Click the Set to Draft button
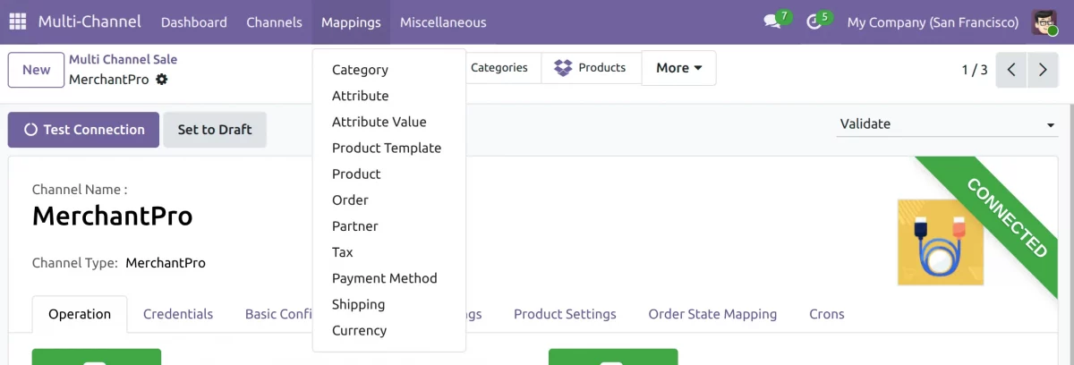 click(215, 130)
